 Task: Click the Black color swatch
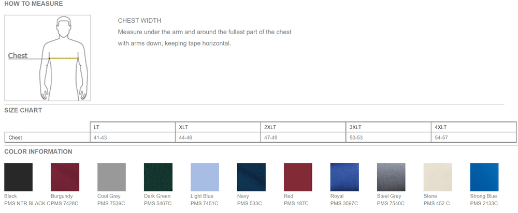point(18,177)
